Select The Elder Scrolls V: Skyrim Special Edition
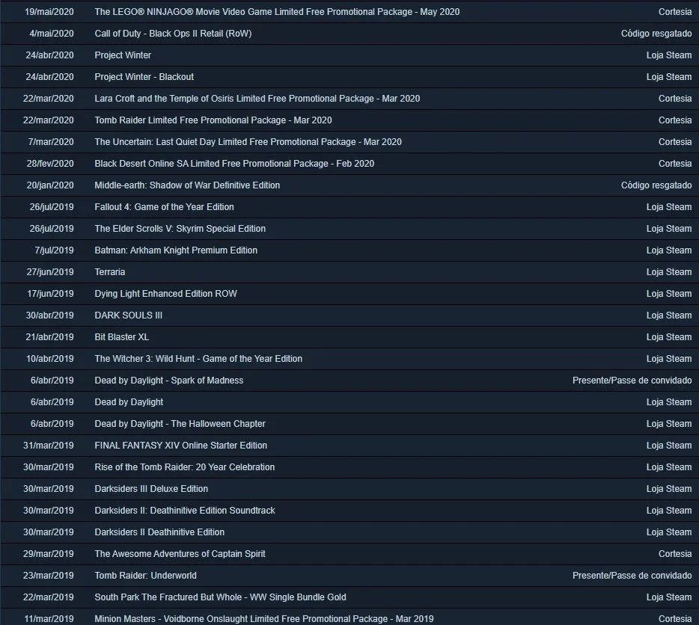This screenshot has height=625, width=699. tap(180, 229)
